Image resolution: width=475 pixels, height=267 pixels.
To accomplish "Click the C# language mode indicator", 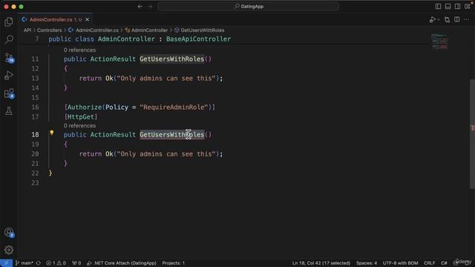I will 444,263.
